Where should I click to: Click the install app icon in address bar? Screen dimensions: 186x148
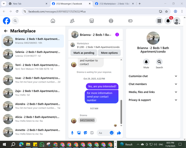161,11
